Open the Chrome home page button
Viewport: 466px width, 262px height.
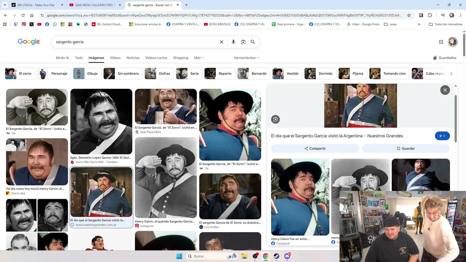[32, 15]
